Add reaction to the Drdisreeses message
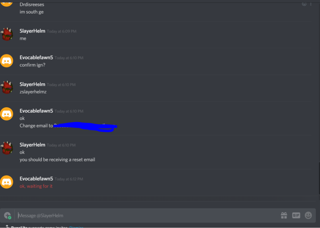 click(304, 4)
